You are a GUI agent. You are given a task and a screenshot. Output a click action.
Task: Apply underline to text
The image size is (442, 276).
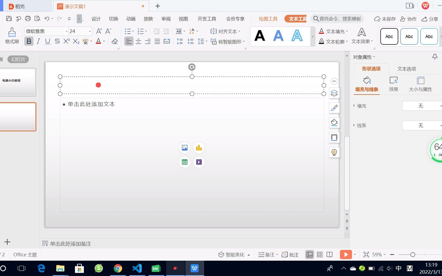[47, 41]
